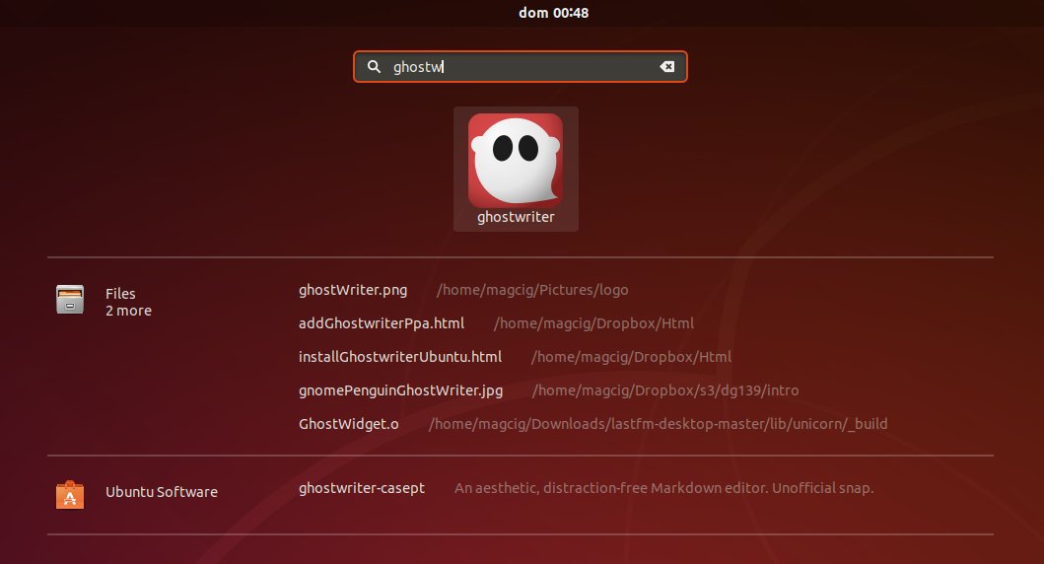
Task: Click lastfm-desktop-master build path text
Action: pyautogui.click(x=658, y=424)
